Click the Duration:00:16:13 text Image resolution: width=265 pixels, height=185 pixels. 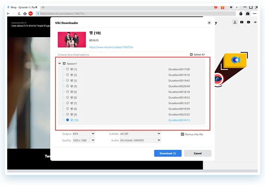[179, 120]
